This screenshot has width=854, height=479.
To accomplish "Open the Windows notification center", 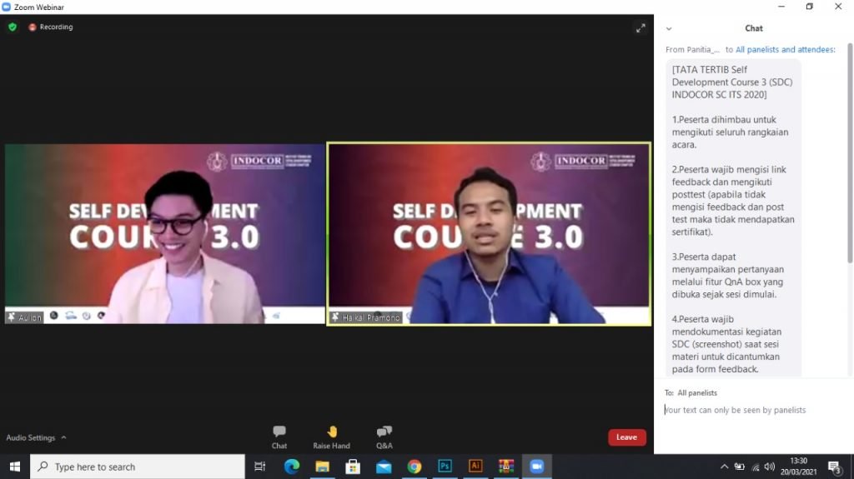I will 834,467.
